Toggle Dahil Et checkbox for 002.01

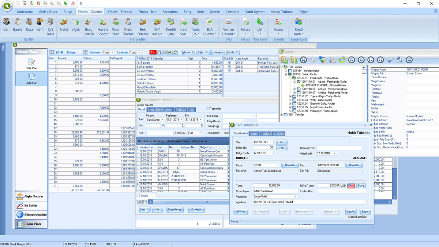229,67
